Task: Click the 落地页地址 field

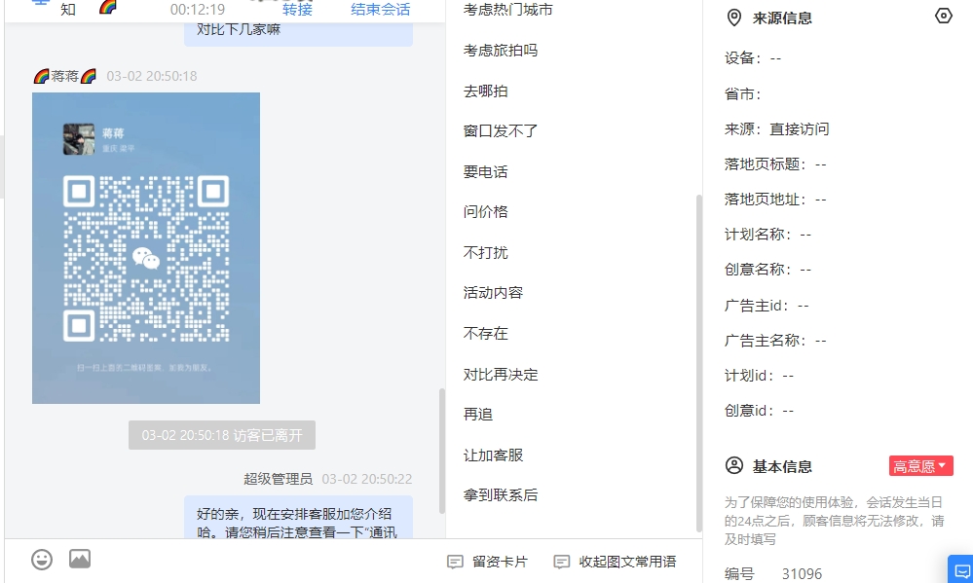Action: pyautogui.click(x=775, y=200)
